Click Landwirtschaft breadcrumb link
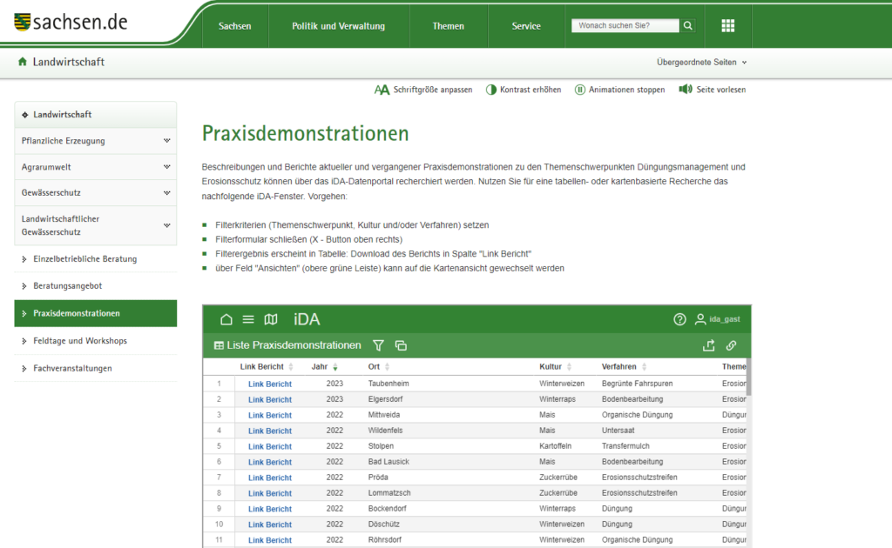The image size is (892, 548). click(x=68, y=62)
